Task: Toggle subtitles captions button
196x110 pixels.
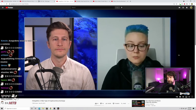Action: (x=180, y=97)
